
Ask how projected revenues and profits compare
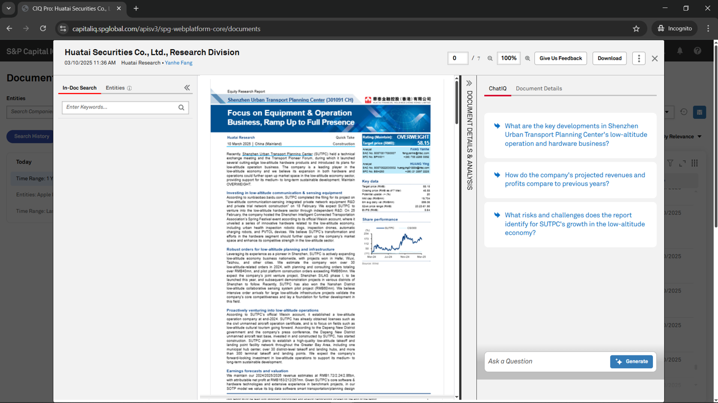[x=570, y=179]
